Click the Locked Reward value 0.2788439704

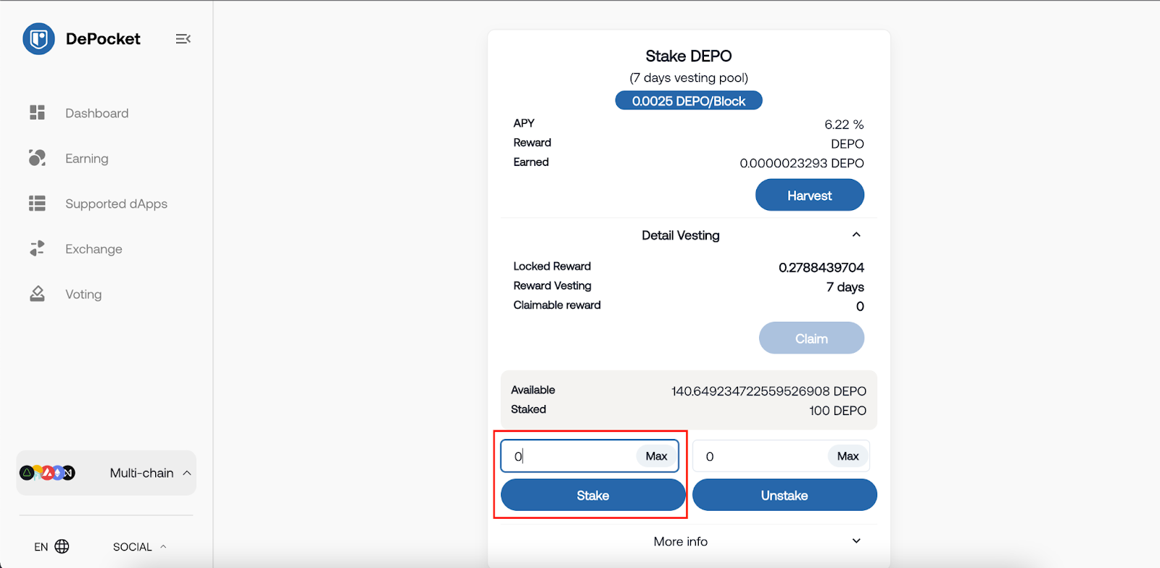(821, 267)
